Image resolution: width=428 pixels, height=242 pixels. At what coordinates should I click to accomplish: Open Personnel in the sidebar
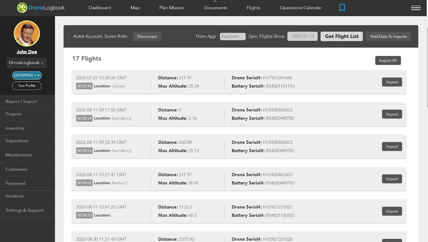coord(27,184)
